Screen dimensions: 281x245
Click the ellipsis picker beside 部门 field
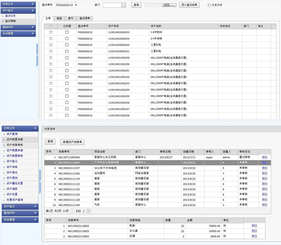pos(123,5)
